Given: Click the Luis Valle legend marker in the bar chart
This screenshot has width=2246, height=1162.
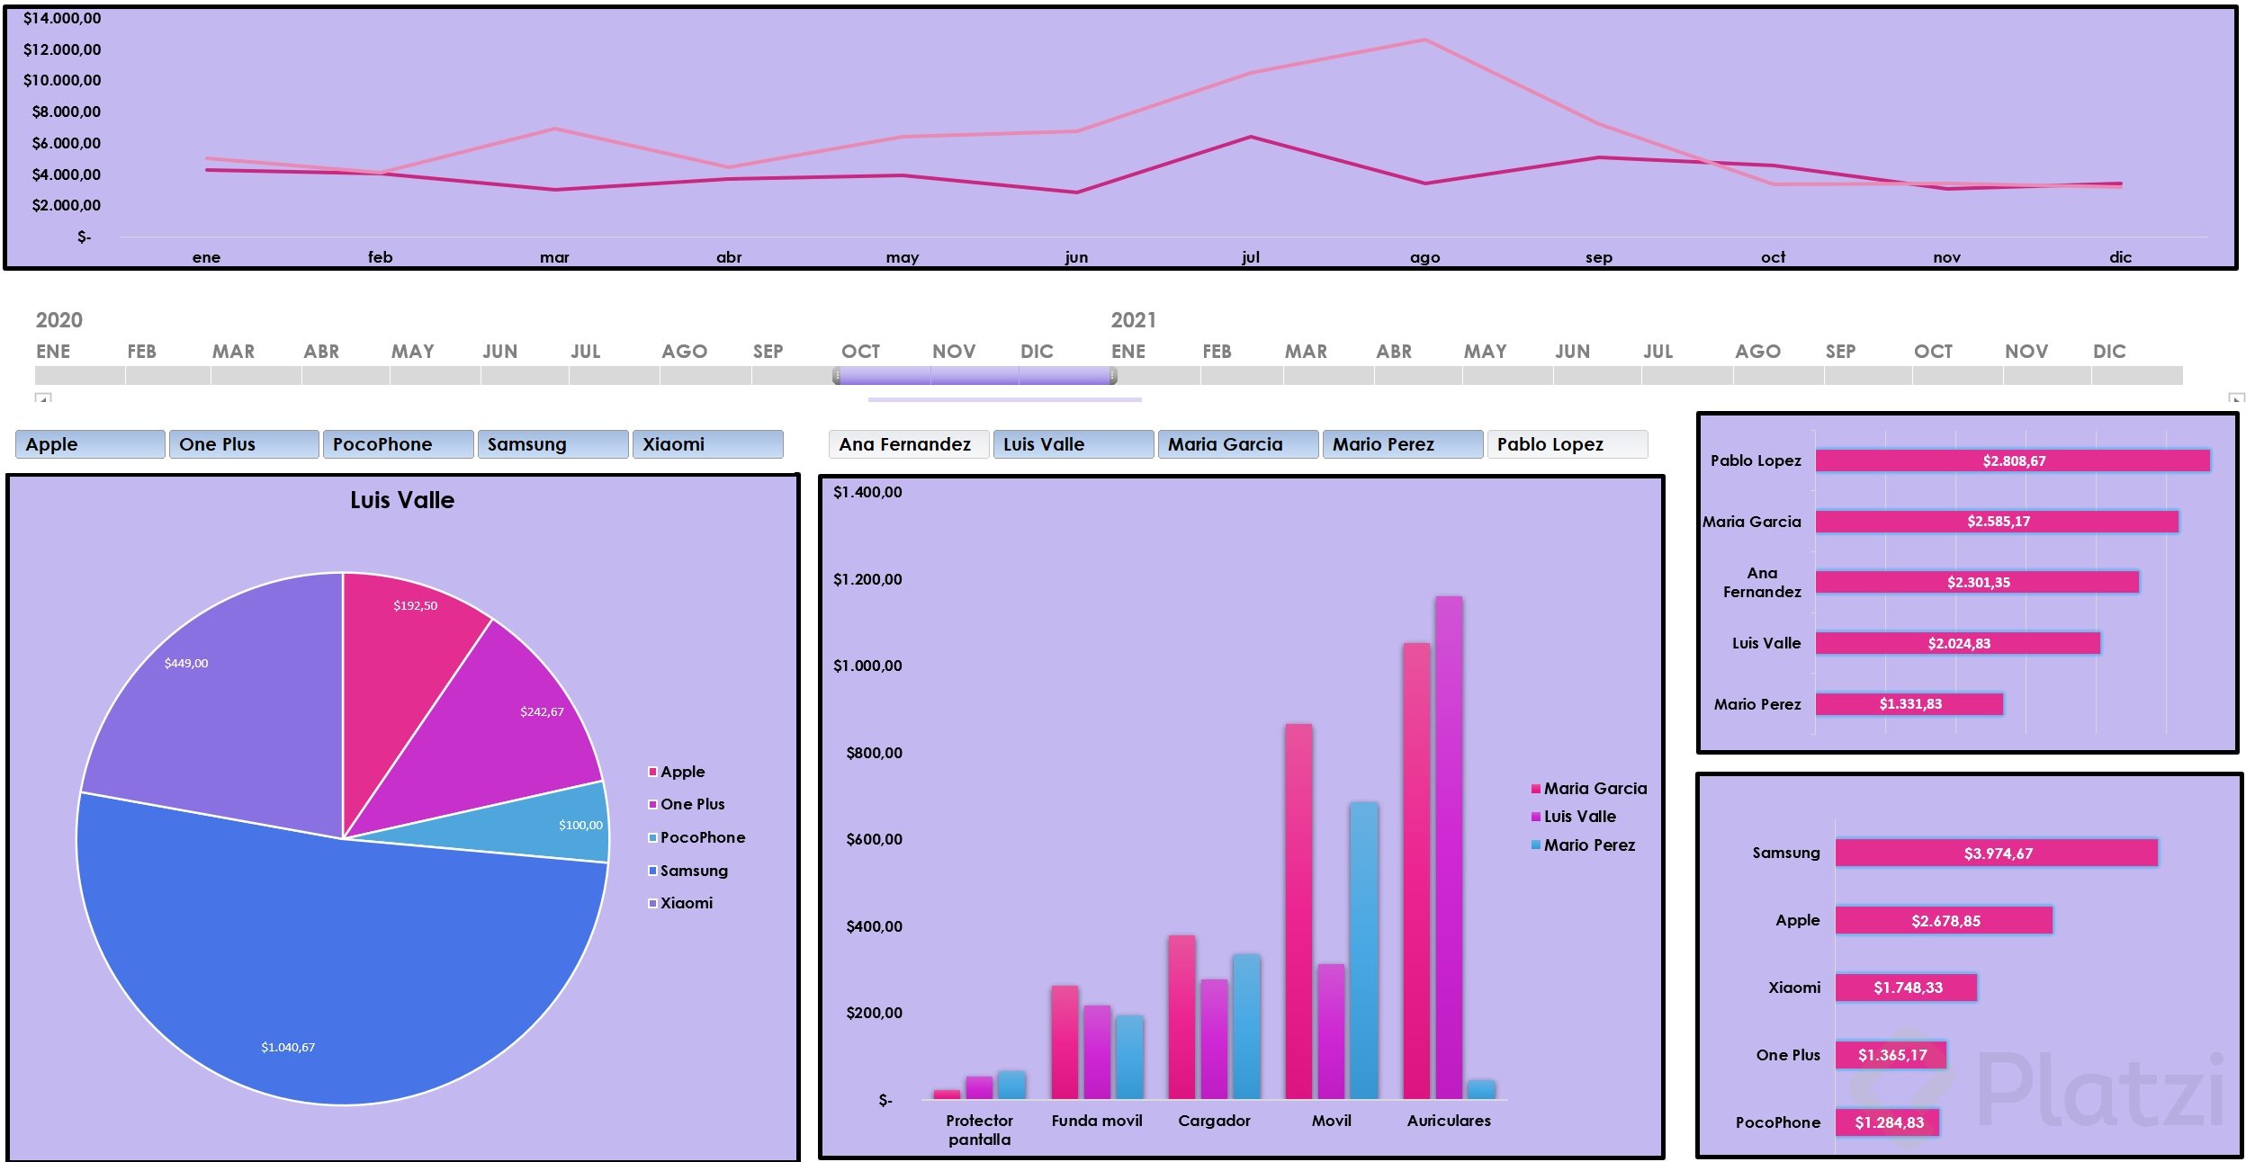Looking at the screenshot, I should pyautogui.click(x=1536, y=817).
